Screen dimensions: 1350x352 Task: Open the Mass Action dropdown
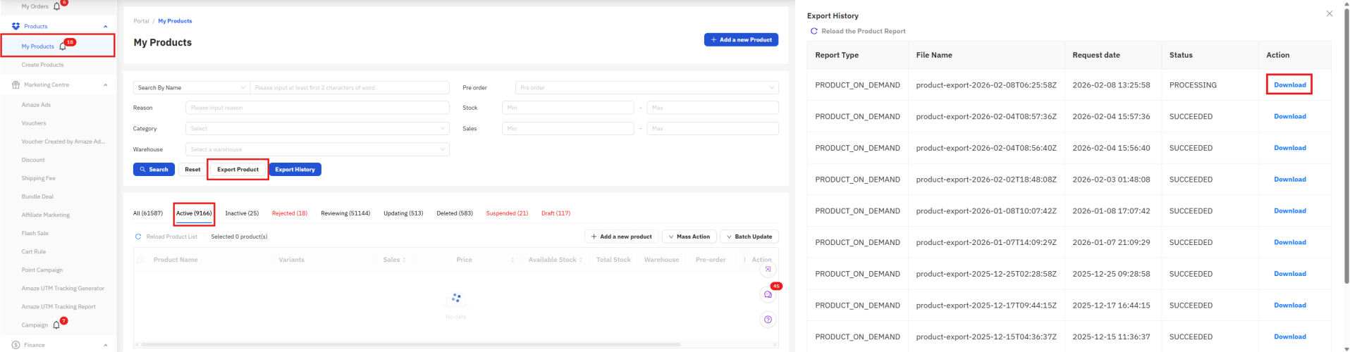click(x=689, y=237)
